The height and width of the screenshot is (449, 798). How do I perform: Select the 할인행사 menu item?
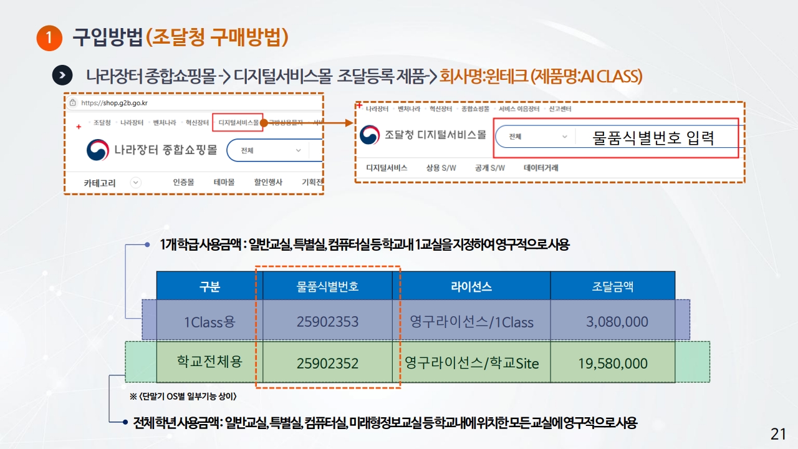[268, 183]
